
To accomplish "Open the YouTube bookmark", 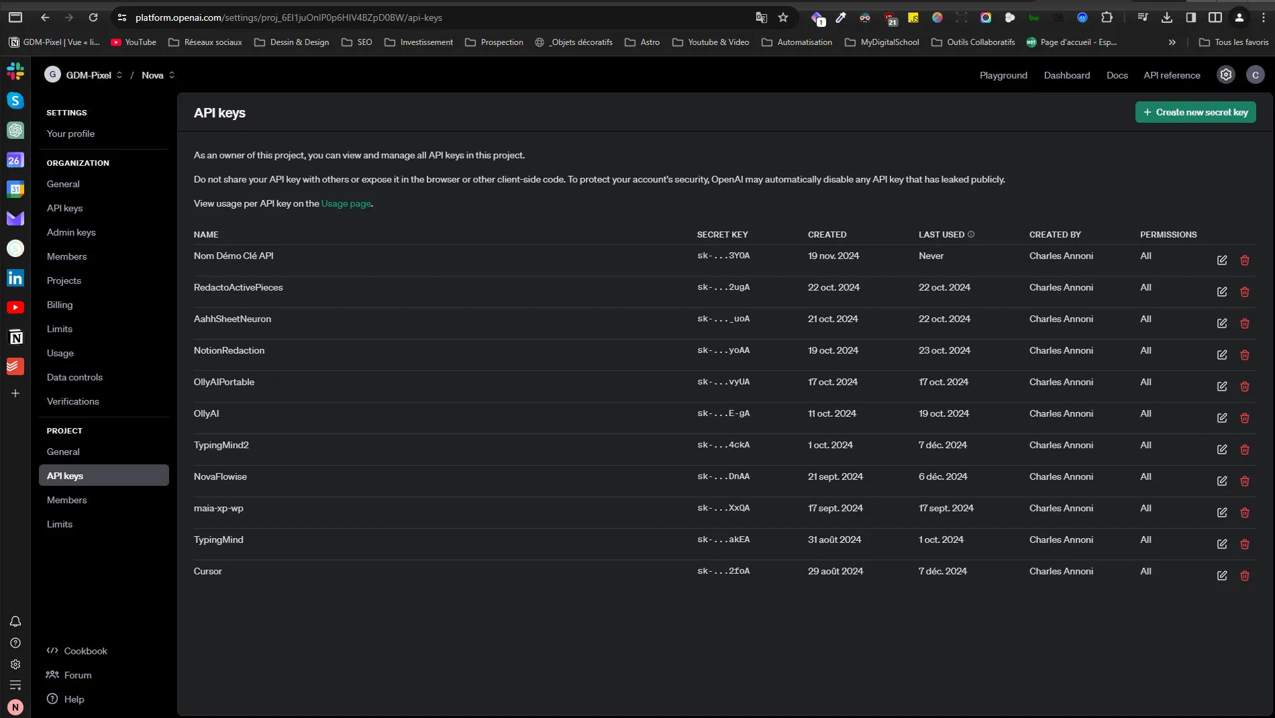I will [134, 42].
